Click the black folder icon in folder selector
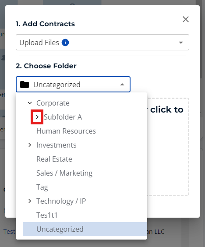This screenshot has width=205, height=247. [x=25, y=85]
